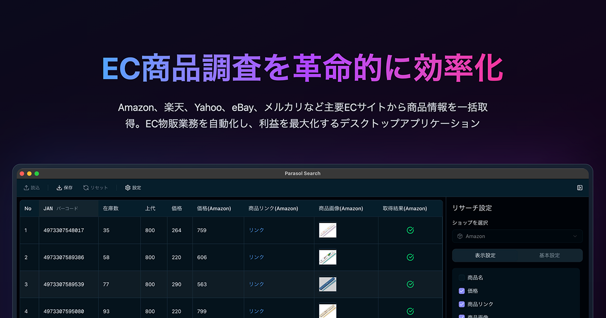This screenshot has height=318, width=606.
Task: Click the 価格 column header
Action: [x=180, y=208]
